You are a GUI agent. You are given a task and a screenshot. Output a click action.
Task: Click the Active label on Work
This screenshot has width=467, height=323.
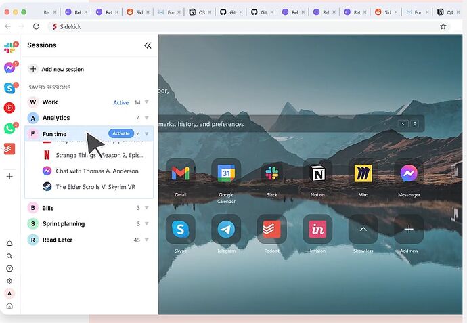[121, 102]
